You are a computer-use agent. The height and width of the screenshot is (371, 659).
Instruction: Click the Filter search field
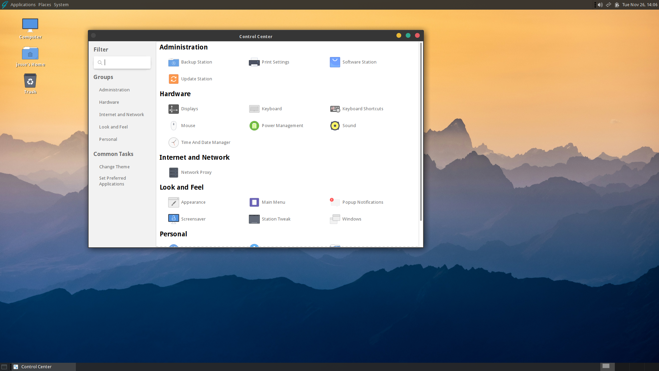122,63
